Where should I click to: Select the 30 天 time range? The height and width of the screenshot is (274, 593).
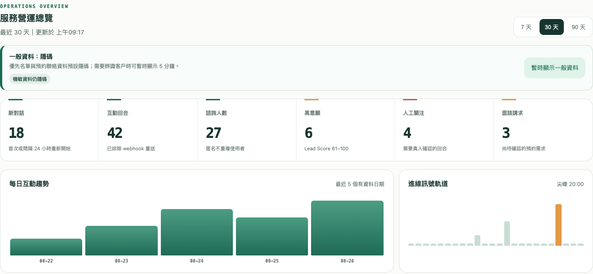click(x=551, y=27)
